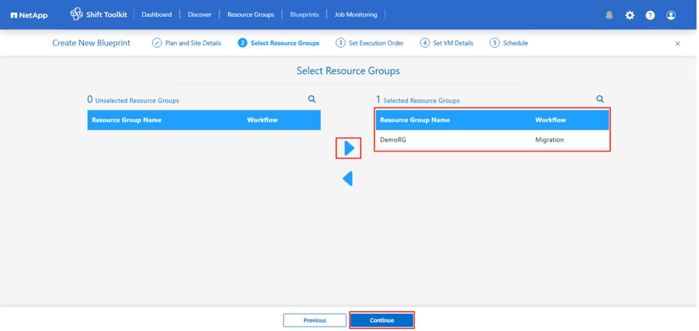The height and width of the screenshot is (331, 699).
Task: Click the notifications bell icon
Action: pos(609,15)
